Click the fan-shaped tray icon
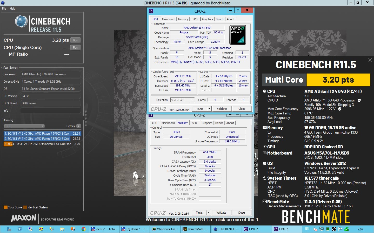 (x=334, y=229)
